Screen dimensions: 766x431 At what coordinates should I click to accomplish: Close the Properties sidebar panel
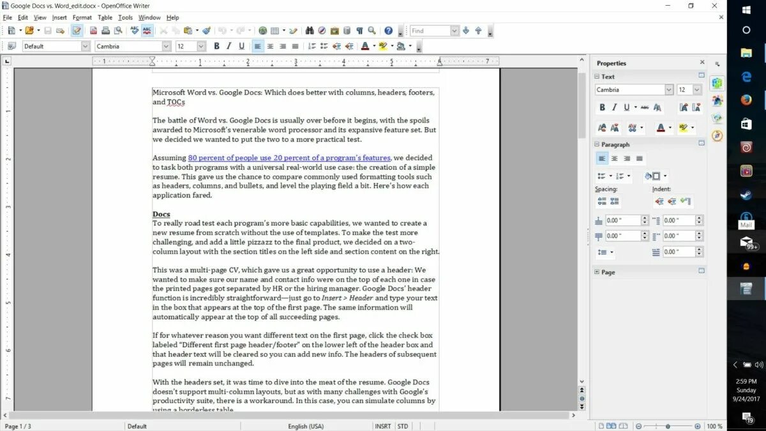702,63
